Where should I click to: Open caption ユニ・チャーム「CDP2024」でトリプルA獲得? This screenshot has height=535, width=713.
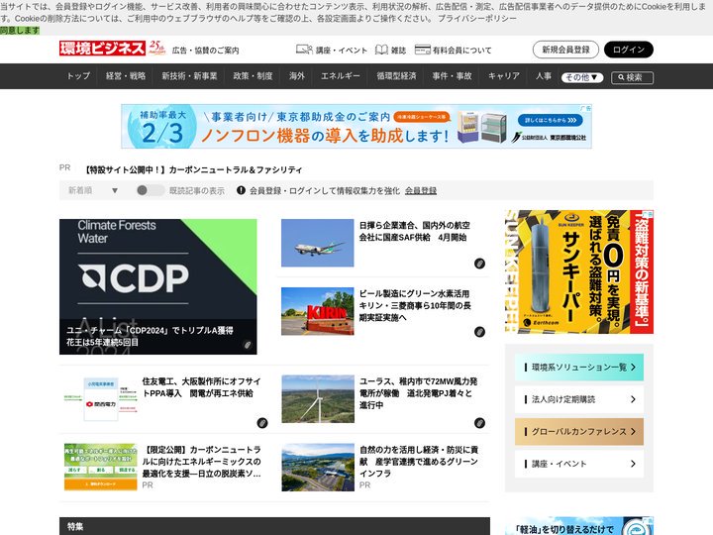point(151,336)
